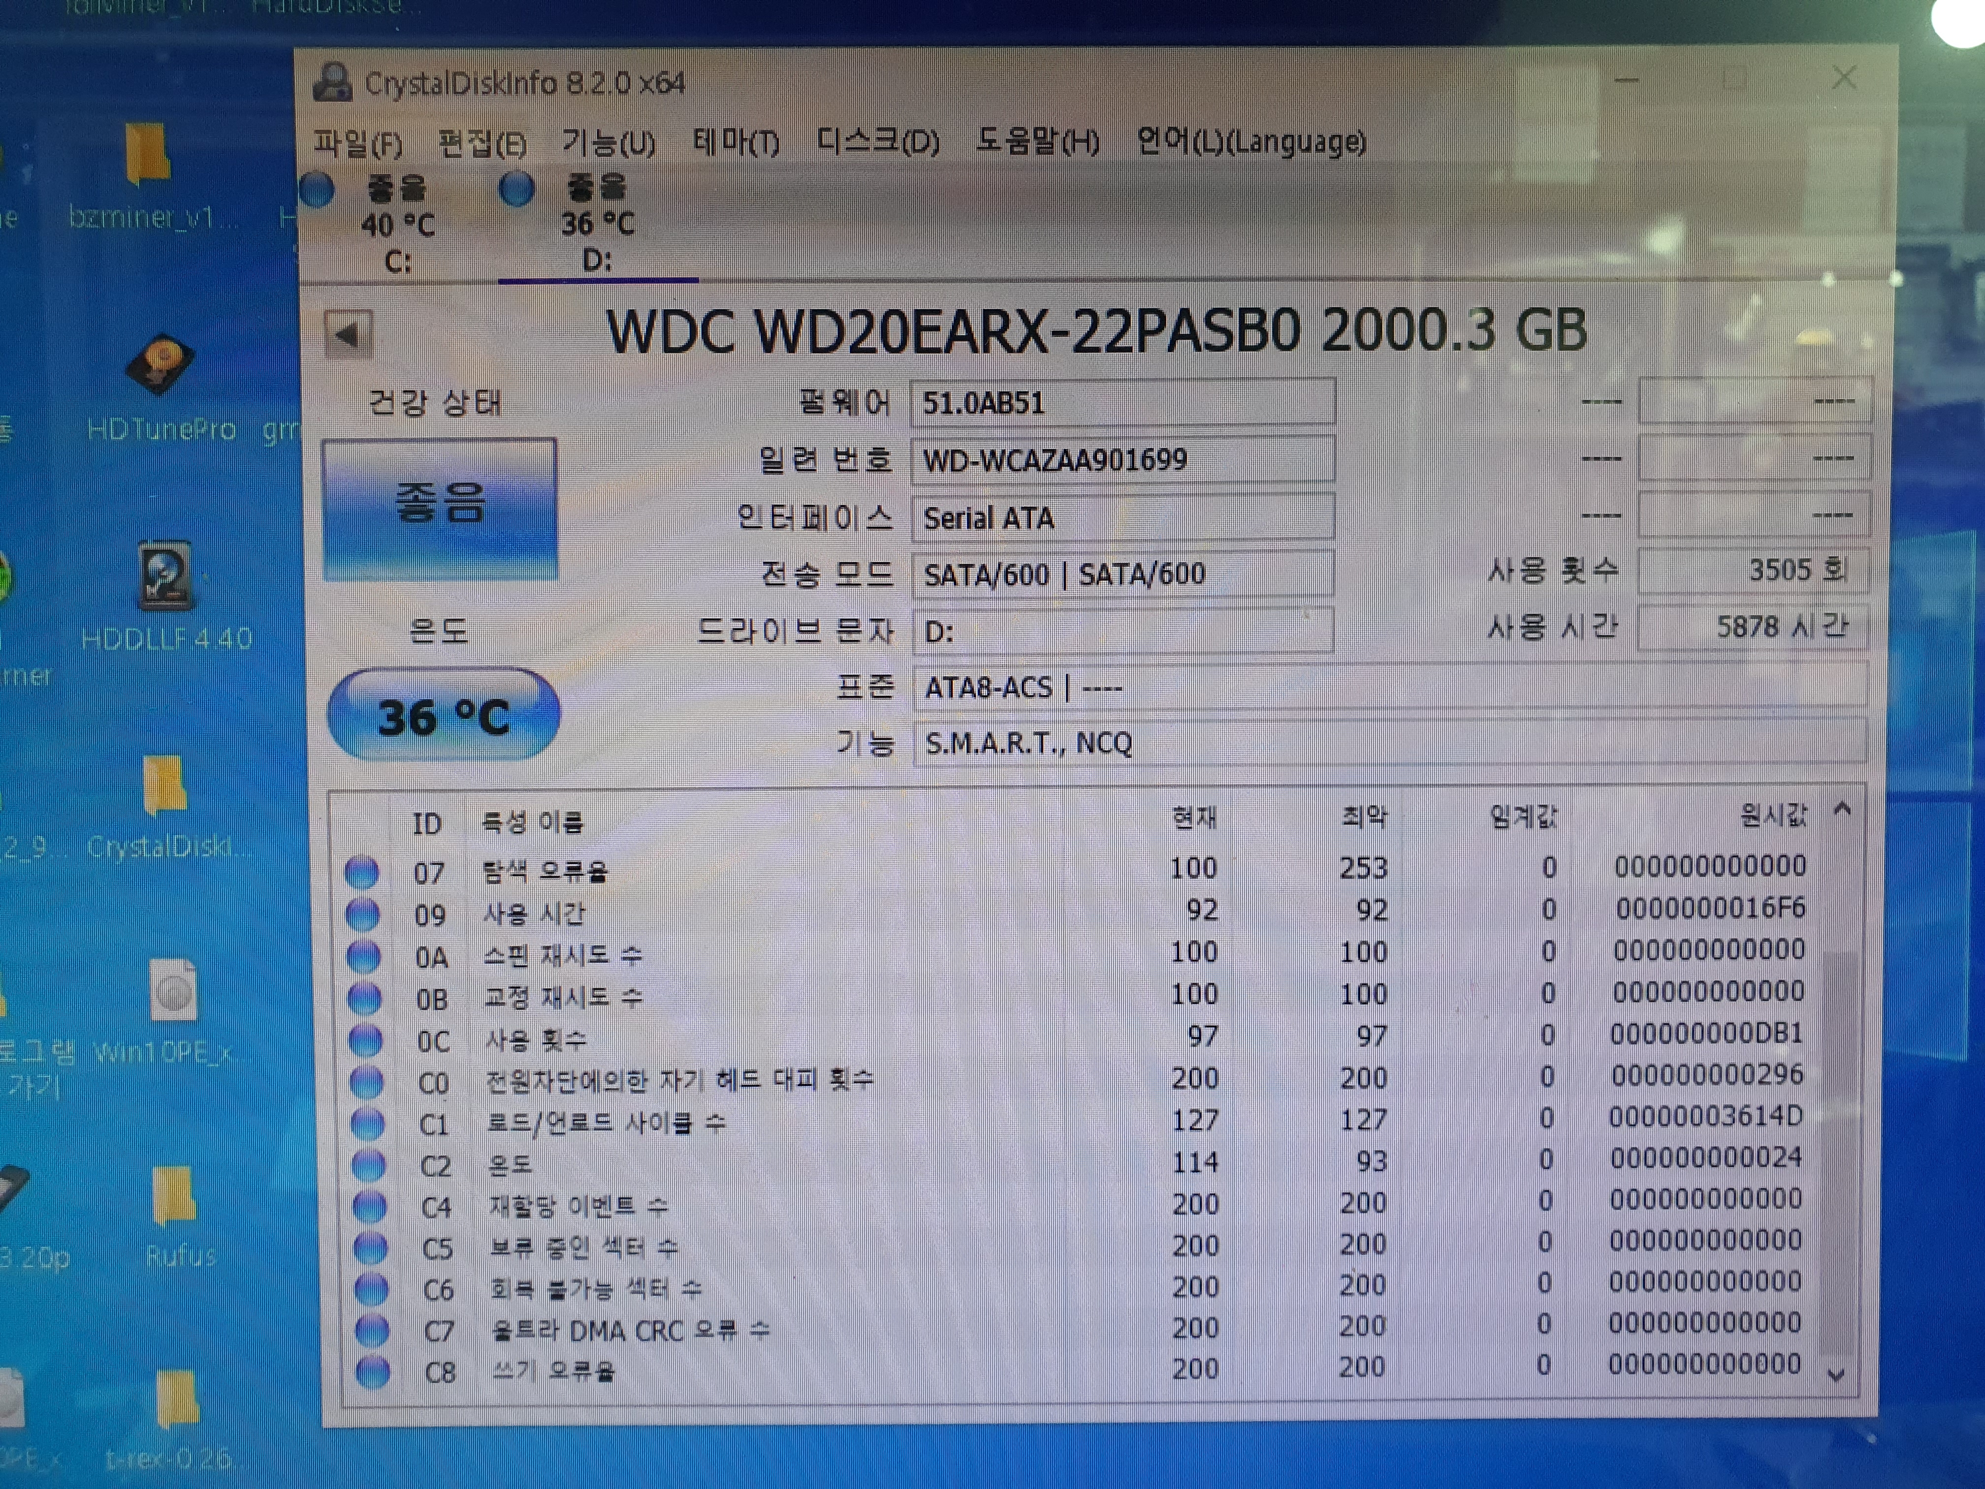The height and width of the screenshot is (1489, 1985).
Task: Click the status circle for attribute C8
Action: coord(373,1371)
